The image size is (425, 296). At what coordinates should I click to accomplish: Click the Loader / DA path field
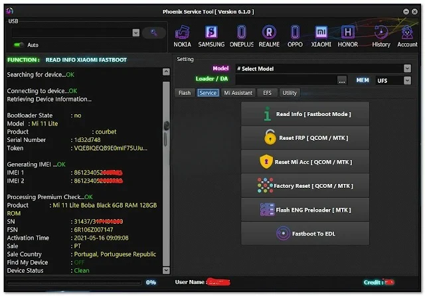click(x=286, y=80)
